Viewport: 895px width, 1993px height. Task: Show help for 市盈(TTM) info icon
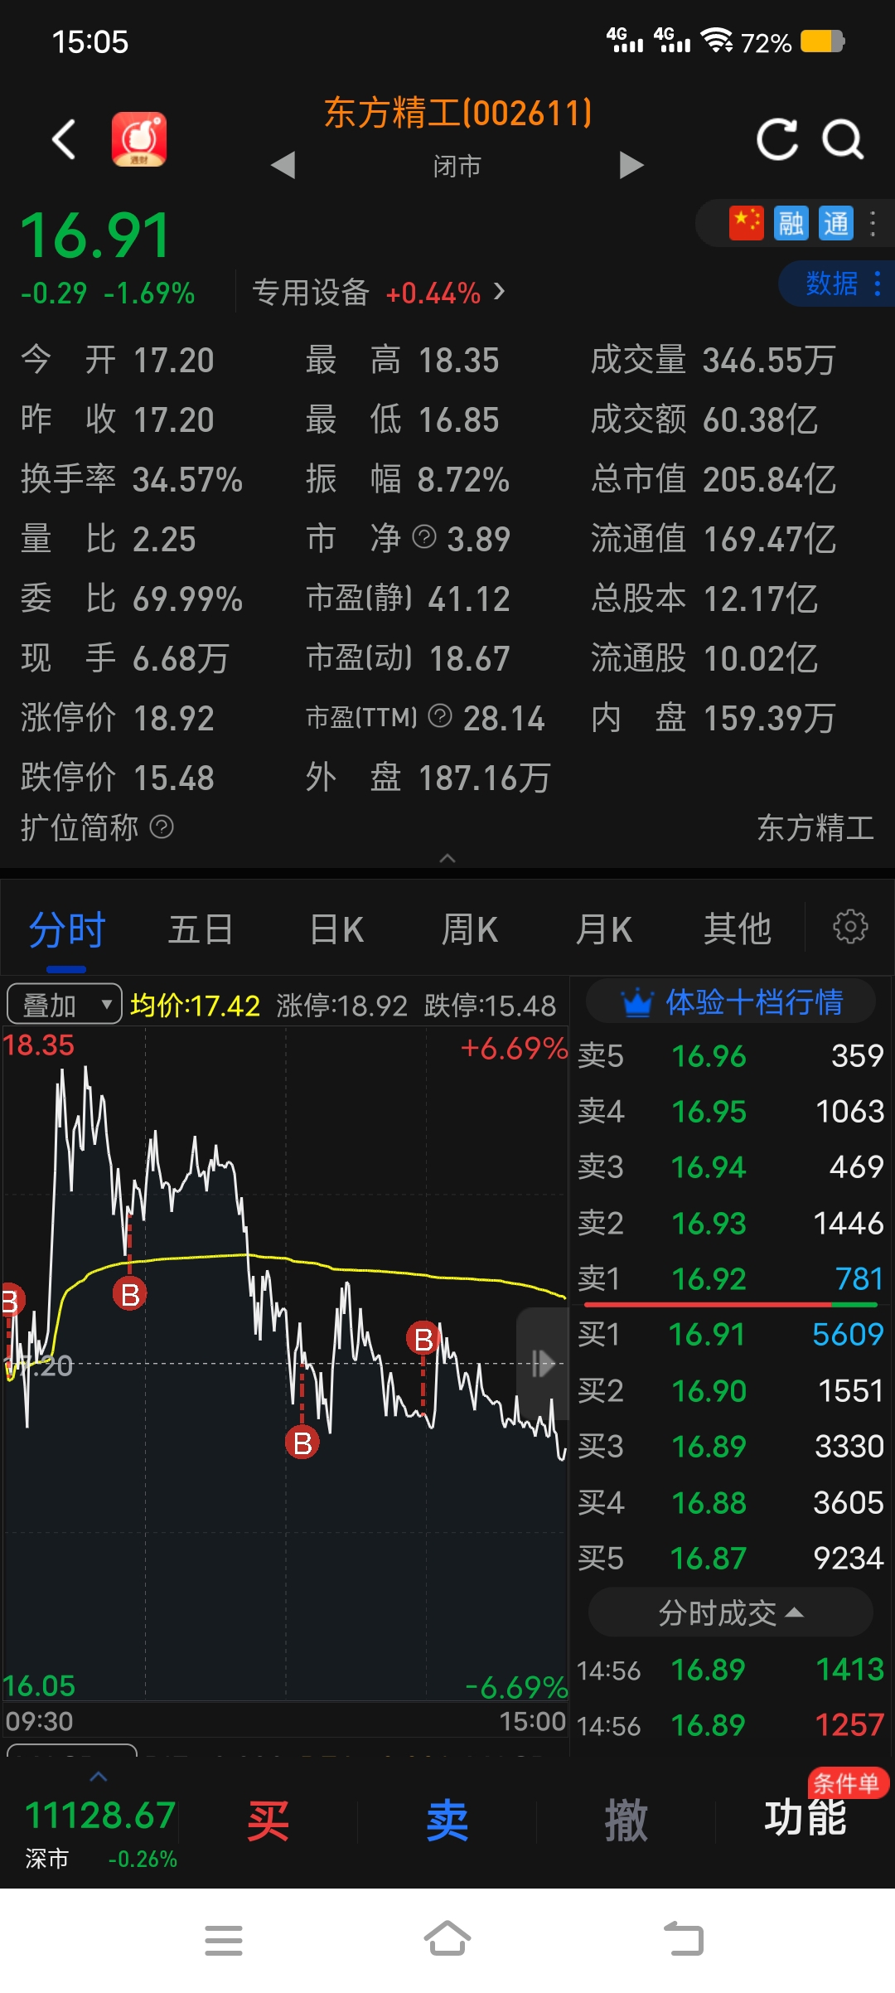click(441, 715)
